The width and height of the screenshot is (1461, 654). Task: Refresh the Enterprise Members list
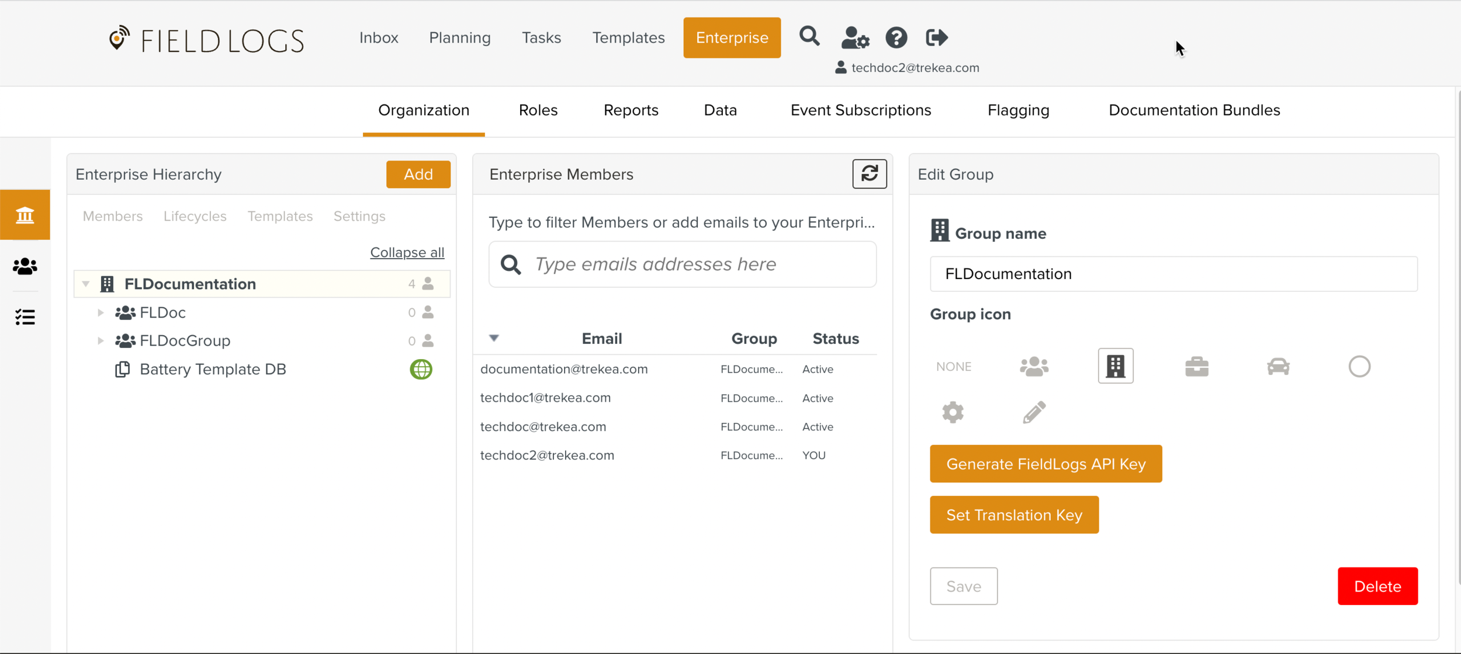869,173
